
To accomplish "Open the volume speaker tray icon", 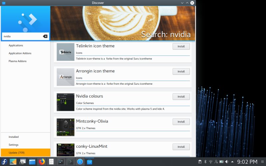I will pos(227,162).
